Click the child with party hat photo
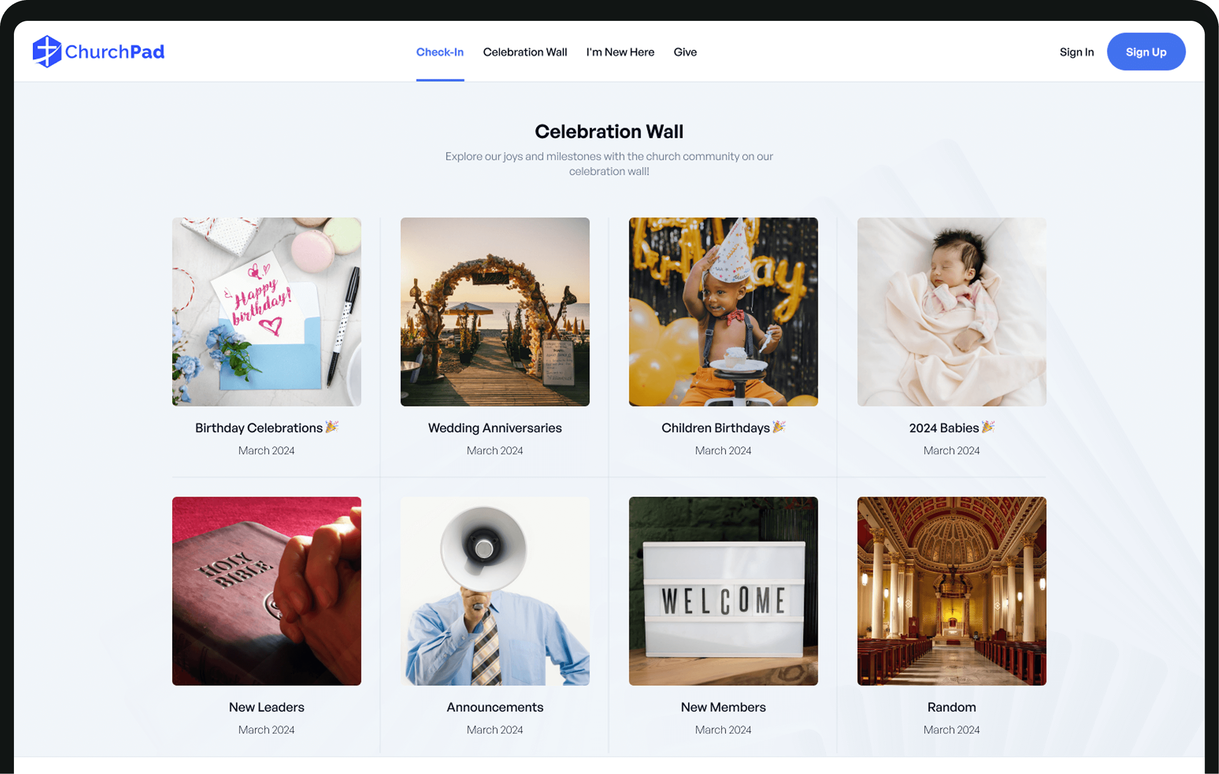 point(723,312)
